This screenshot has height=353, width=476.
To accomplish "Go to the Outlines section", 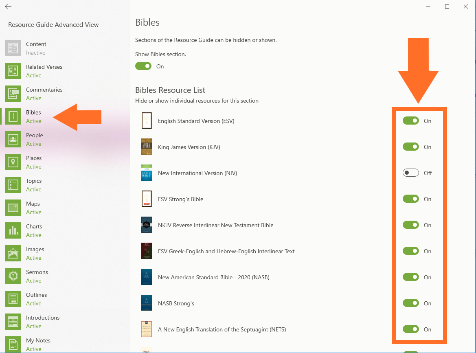I will pyautogui.click(x=36, y=299).
